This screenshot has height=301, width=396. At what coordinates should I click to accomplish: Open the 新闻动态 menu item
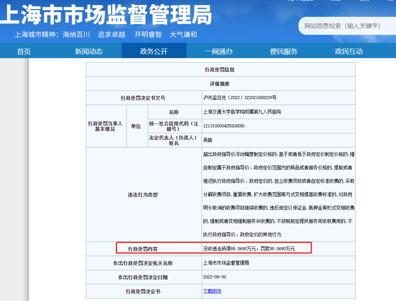point(89,51)
